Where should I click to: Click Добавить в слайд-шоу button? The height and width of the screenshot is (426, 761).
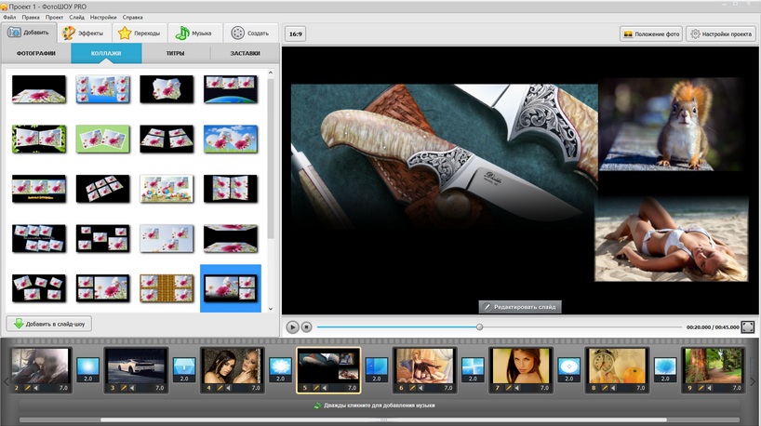point(49,324)
